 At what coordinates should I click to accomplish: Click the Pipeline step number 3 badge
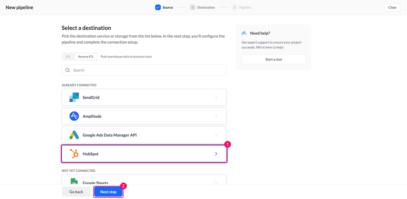[x=234, y=8]
